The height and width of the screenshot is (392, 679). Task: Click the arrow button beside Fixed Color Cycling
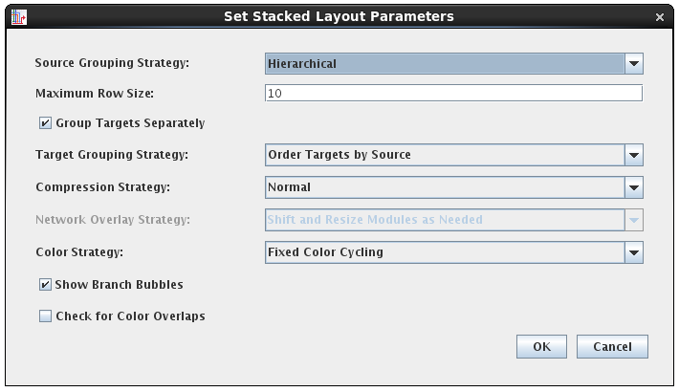633,252
